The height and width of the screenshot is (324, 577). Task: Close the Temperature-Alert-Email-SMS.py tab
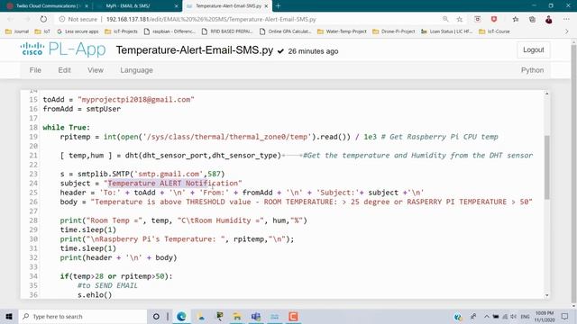click(x=266, y=6)
